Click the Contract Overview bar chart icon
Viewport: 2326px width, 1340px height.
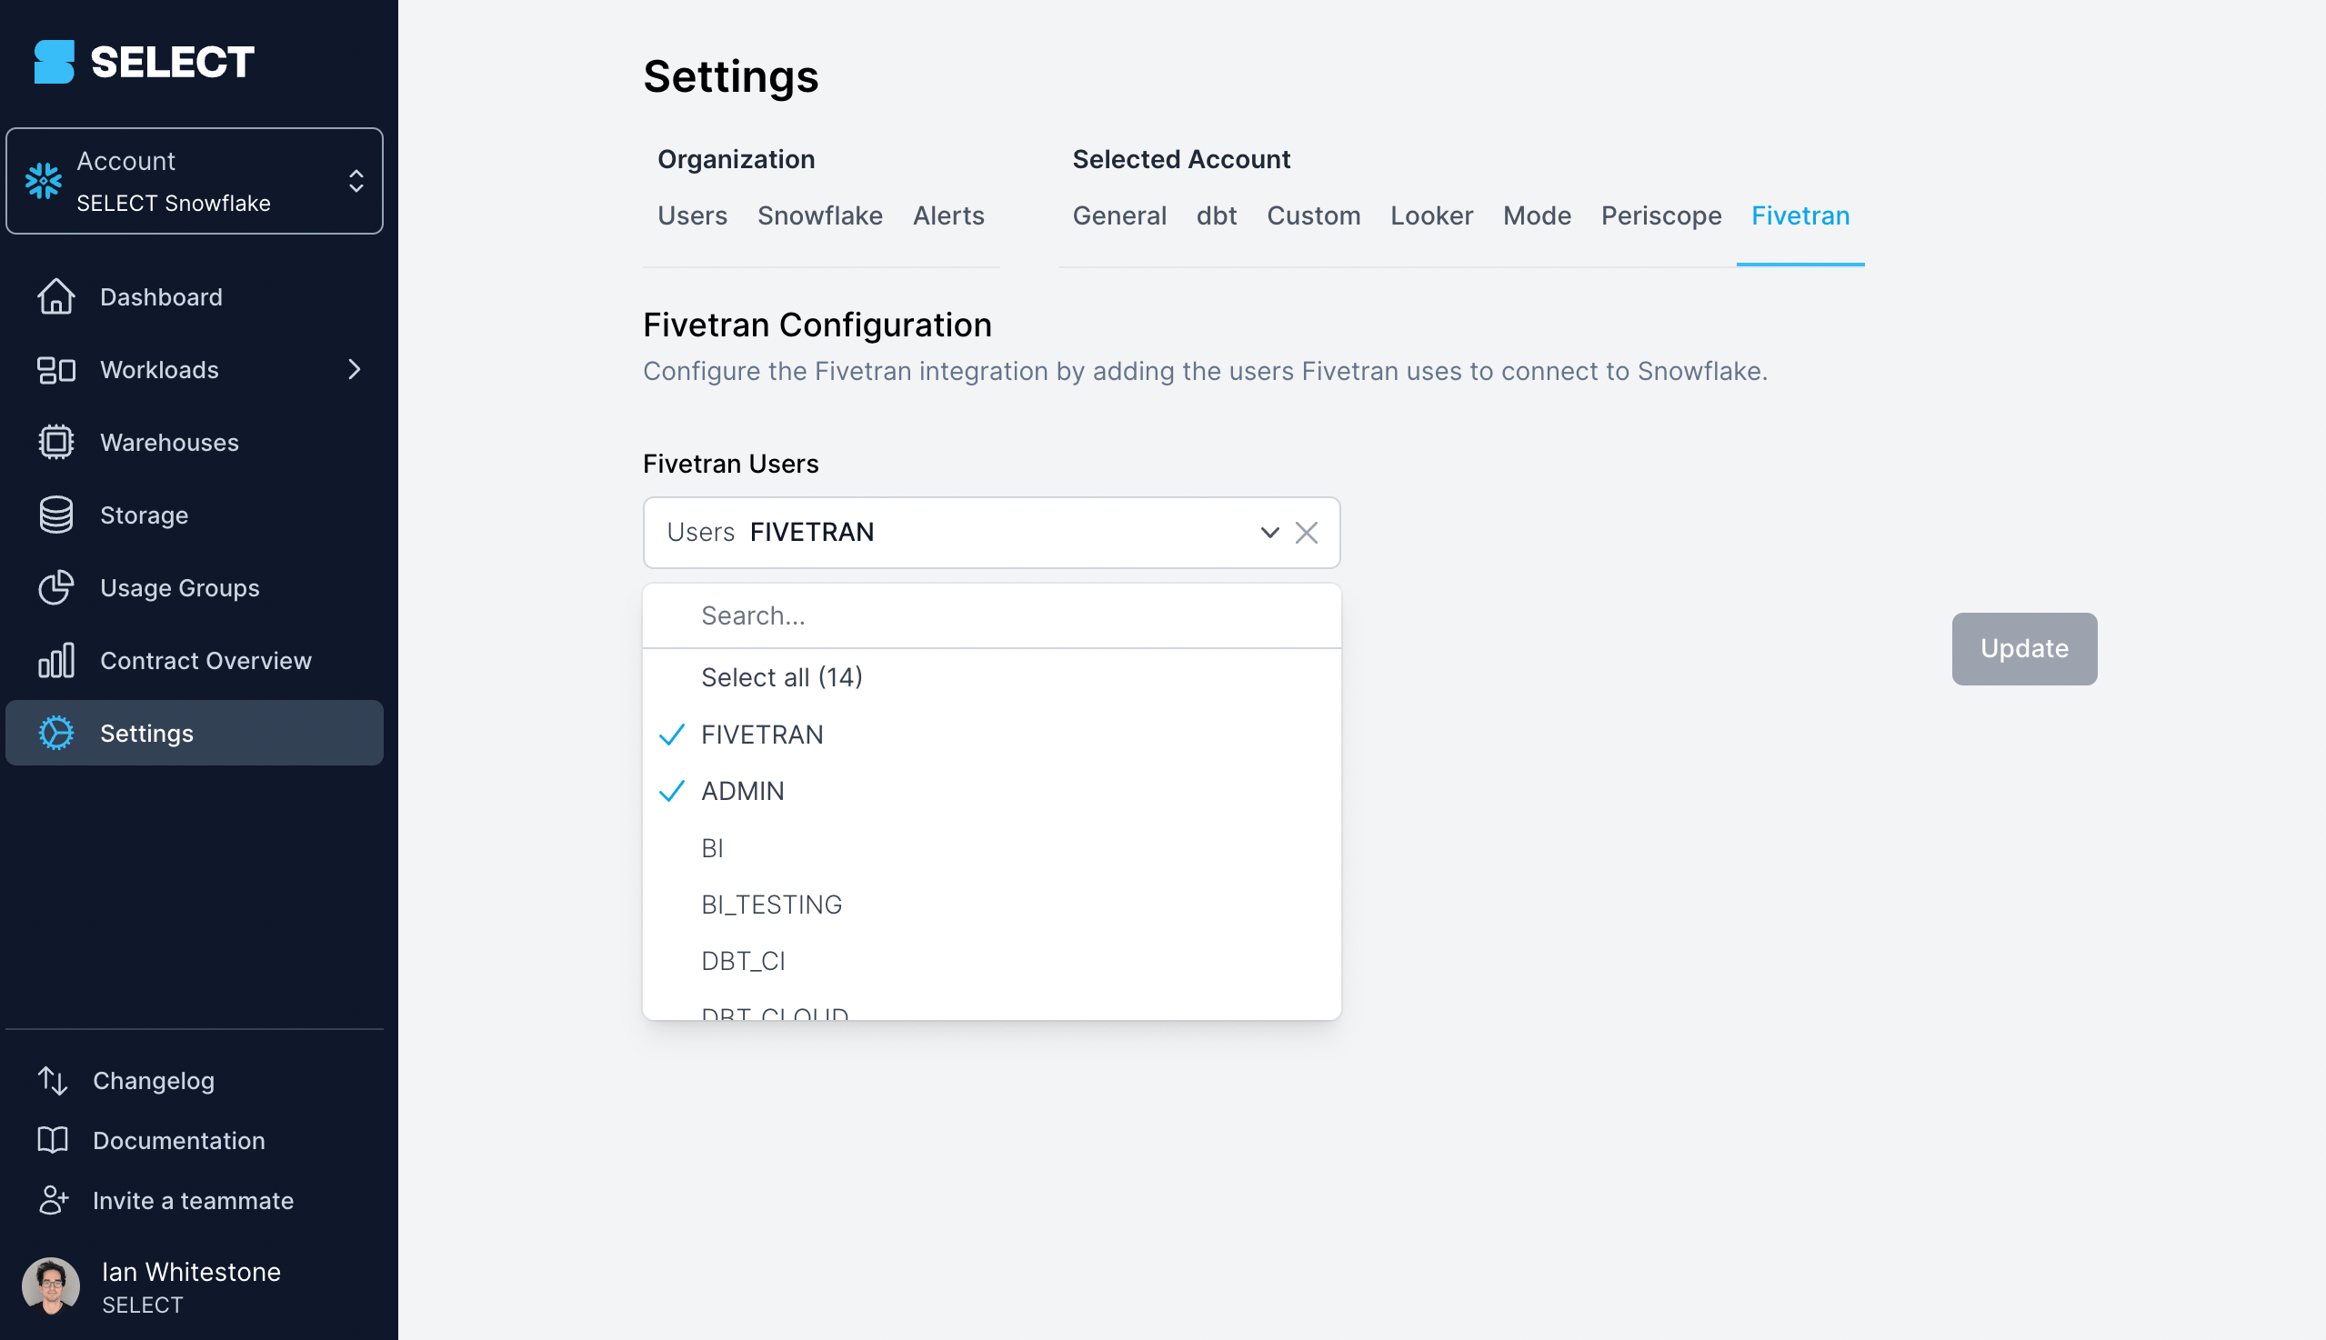[56, 660]
